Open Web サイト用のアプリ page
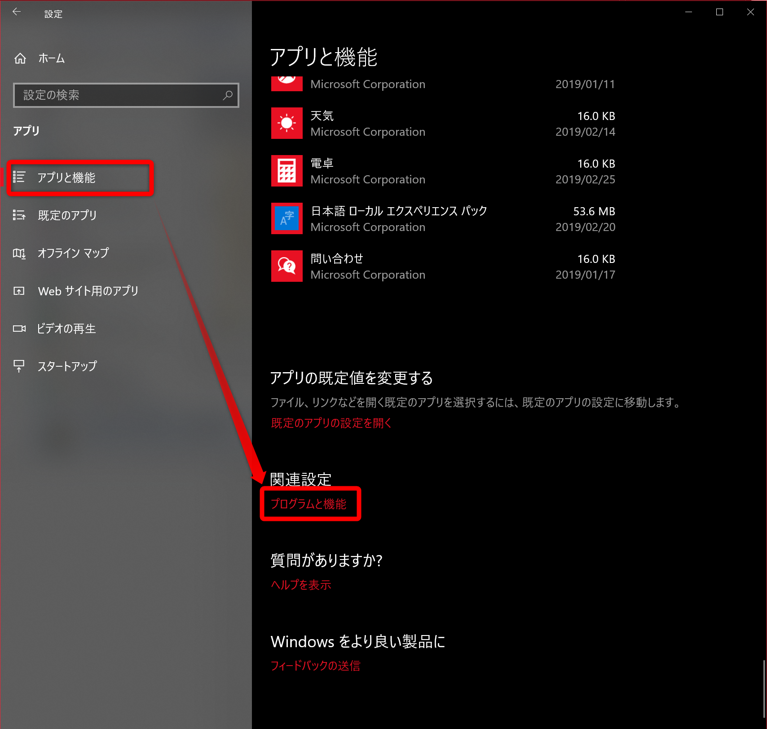 pyautogui.click(x=88, y=291)
